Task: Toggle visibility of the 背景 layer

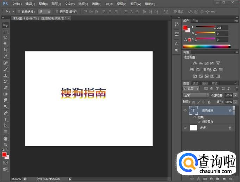Action: [185, 128]
